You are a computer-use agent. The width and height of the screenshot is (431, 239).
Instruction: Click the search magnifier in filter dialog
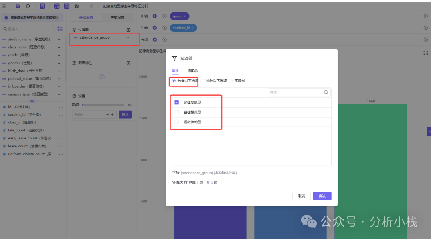tap(326, 92)
